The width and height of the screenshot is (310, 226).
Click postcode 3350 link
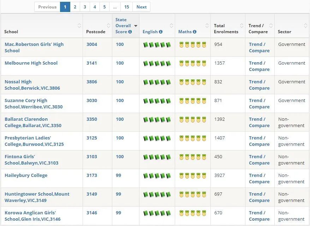(x=92, y=119)
